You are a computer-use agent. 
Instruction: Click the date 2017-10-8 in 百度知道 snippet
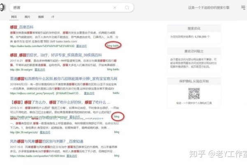coord(16,147)
